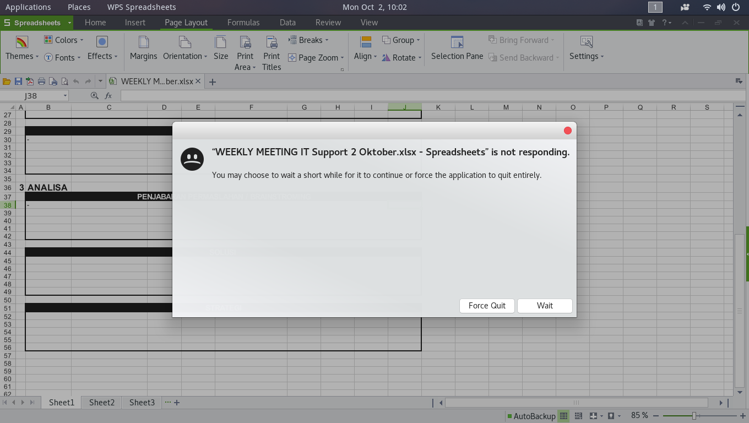The image size is (749, 423).
Task: Open the Places menu
Action: click(79, 7)
